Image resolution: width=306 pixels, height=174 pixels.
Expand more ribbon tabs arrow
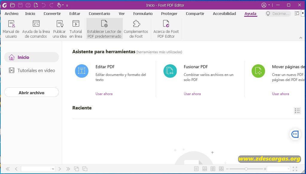[303, 13]
